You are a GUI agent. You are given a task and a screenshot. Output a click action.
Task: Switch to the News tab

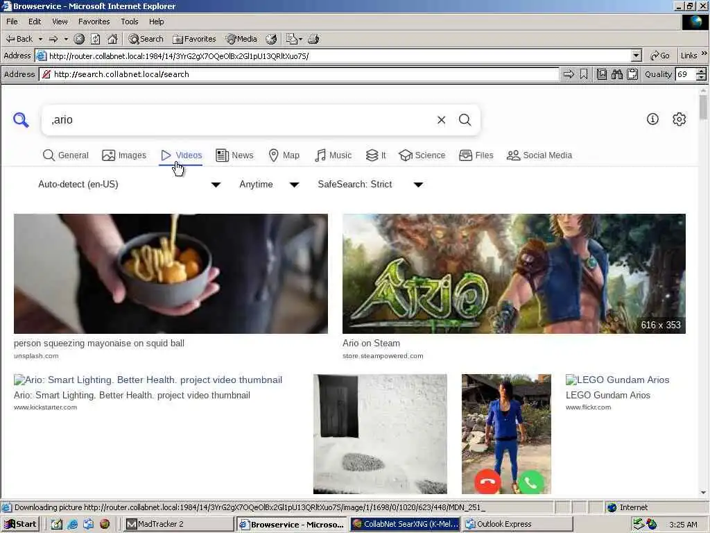pyautogui.click(x=234, y=155)
